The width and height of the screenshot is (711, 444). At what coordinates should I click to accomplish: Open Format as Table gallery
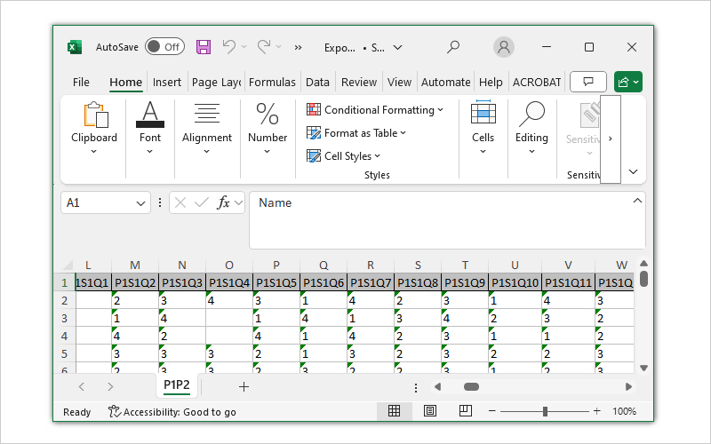click(x=356, y=132)
